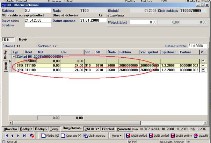
Task: Close document with Uzavřít button
Action: pyautogui.click(x=203, y=135)
